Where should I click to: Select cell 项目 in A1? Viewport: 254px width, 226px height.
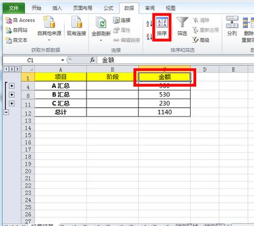pyautogui.click(x=61, y=77)
